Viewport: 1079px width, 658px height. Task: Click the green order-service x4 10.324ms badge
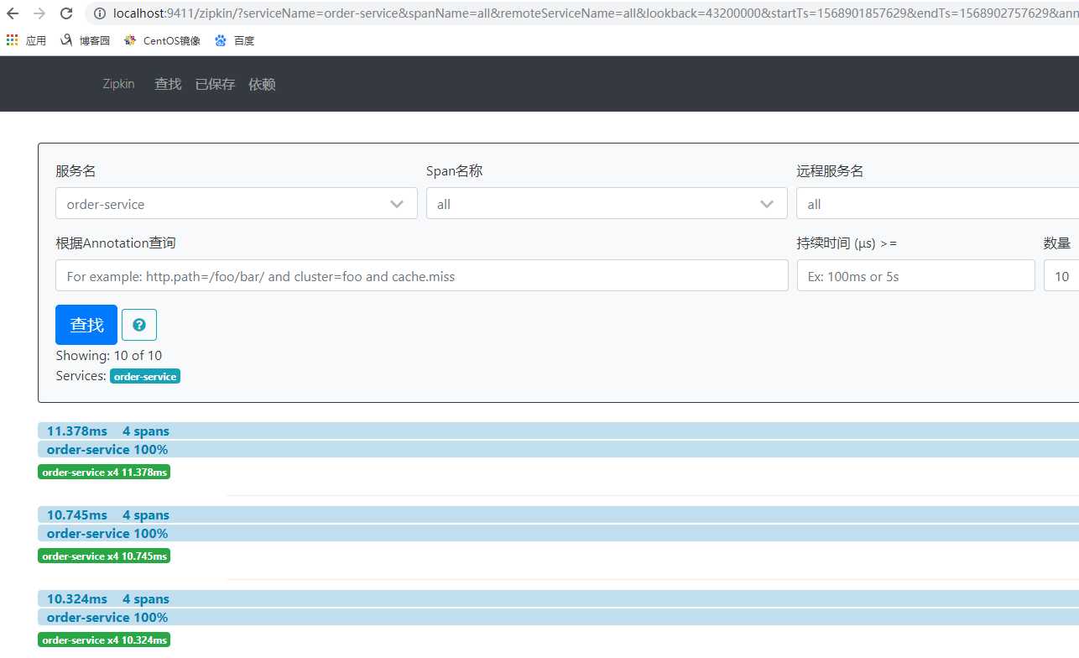pyautogui.click(x=104, y=640)
